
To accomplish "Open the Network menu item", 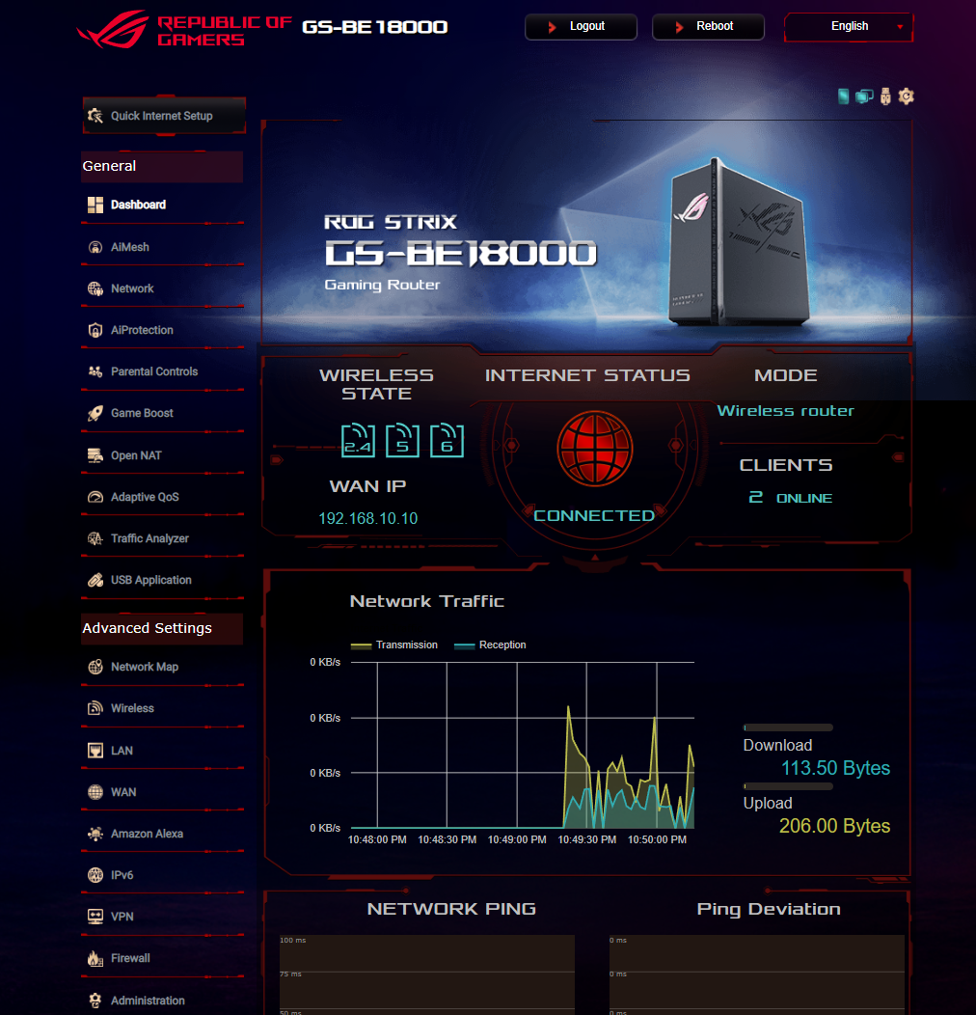I will pos(132,288).
